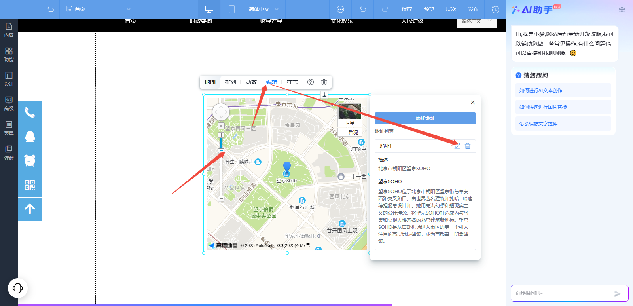The height and width of the screenshot is (306, 633).
Task: Select the 编辑 tab in map toolbar
Action: point(272,82)
